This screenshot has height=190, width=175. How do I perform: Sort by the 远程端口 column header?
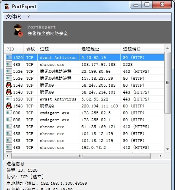(142, 49)
